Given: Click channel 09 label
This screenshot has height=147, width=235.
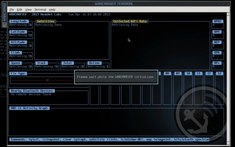Looking at the screenshot, I should point(178,73).
